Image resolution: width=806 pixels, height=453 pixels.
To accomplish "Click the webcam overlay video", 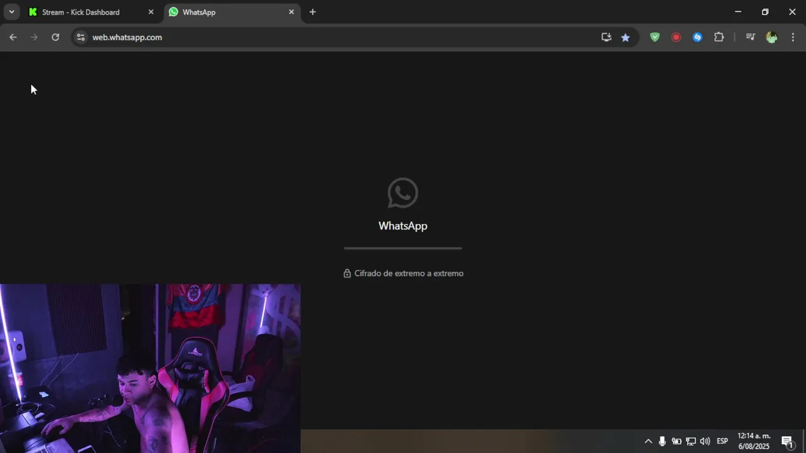I will click(x=150, y=368).
